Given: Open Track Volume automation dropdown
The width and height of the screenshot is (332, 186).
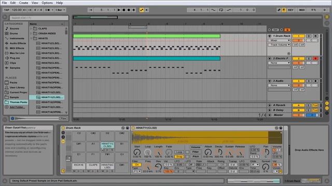Looking at the screenshot, I should [x=279, y=45].
